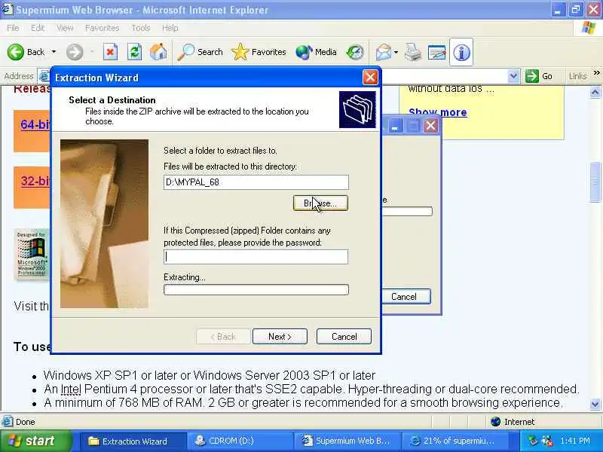Stop page loading with the red X icon
This screenshot has height=452, width=603.
click(110, 52)
